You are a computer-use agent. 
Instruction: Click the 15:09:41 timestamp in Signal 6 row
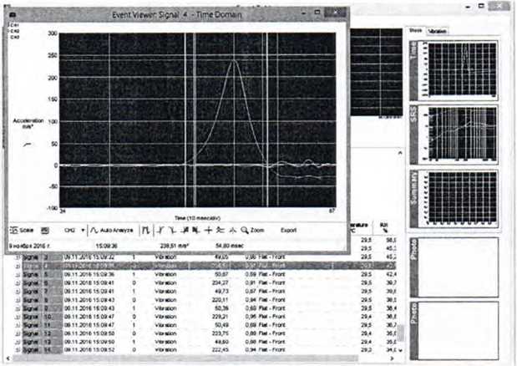89,283
